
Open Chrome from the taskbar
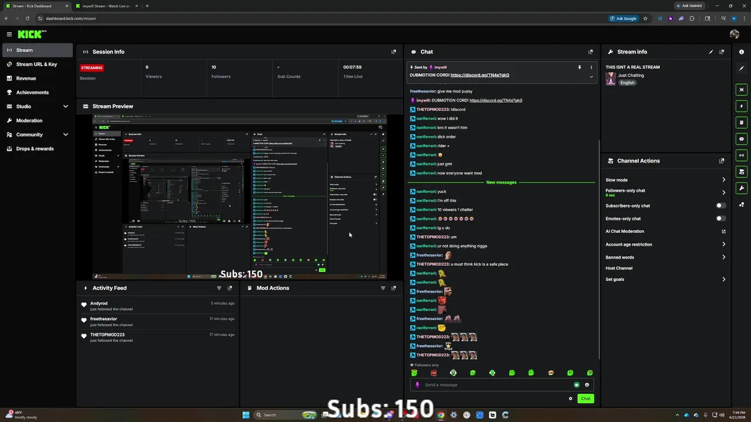click(x=441, y=415)
